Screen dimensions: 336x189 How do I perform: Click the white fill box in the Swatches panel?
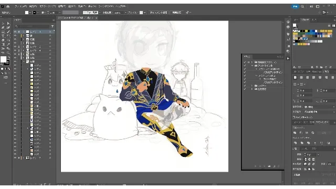[x=295, y=25]
